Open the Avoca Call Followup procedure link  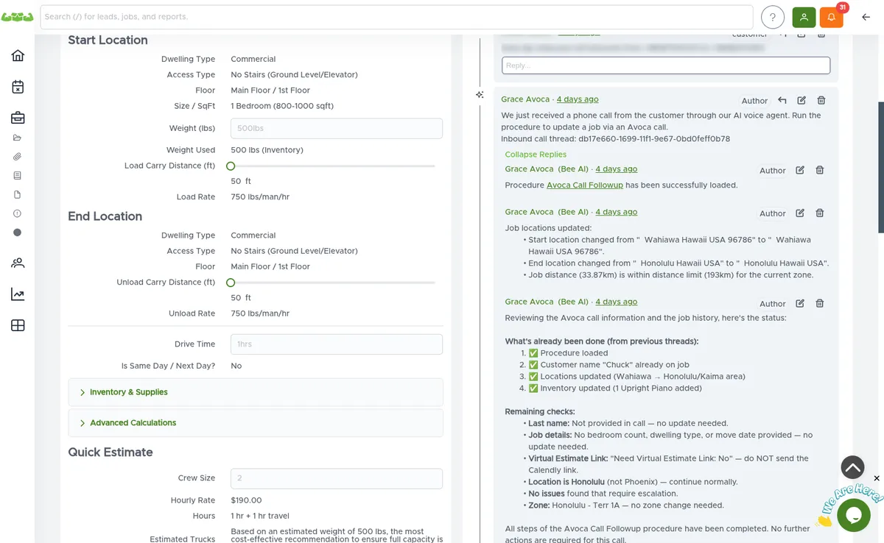(584, 185)
